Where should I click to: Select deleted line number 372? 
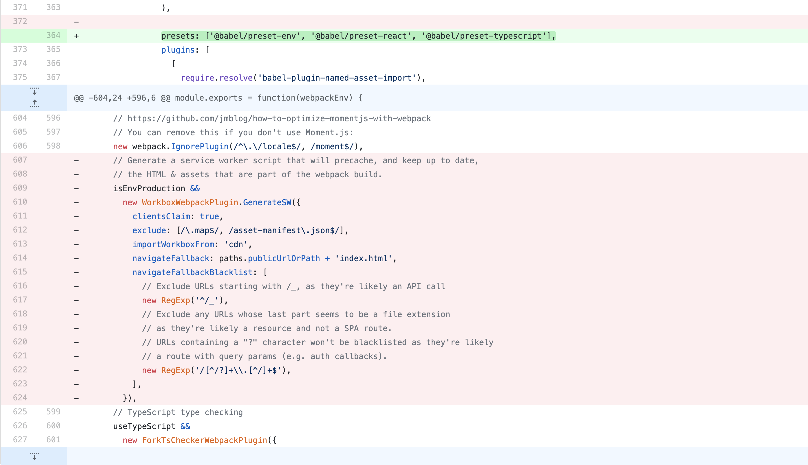tap(20, 21)
